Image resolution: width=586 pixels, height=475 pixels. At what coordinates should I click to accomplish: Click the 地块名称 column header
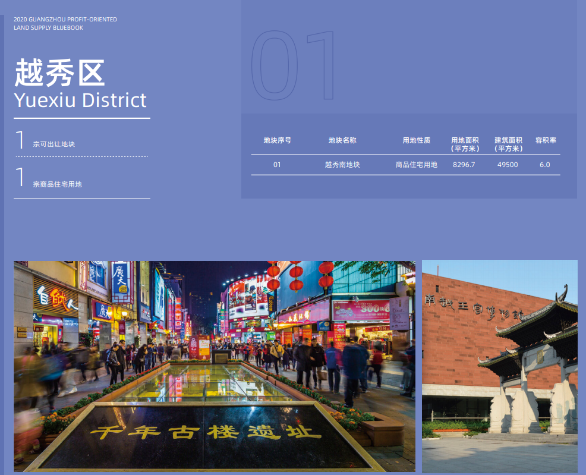(342, 140)
